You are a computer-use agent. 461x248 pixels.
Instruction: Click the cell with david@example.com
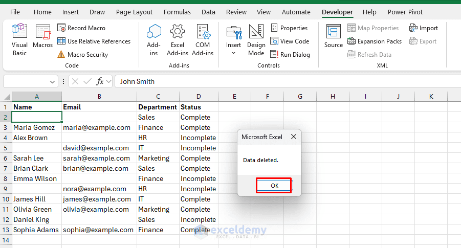coord(99,148)
